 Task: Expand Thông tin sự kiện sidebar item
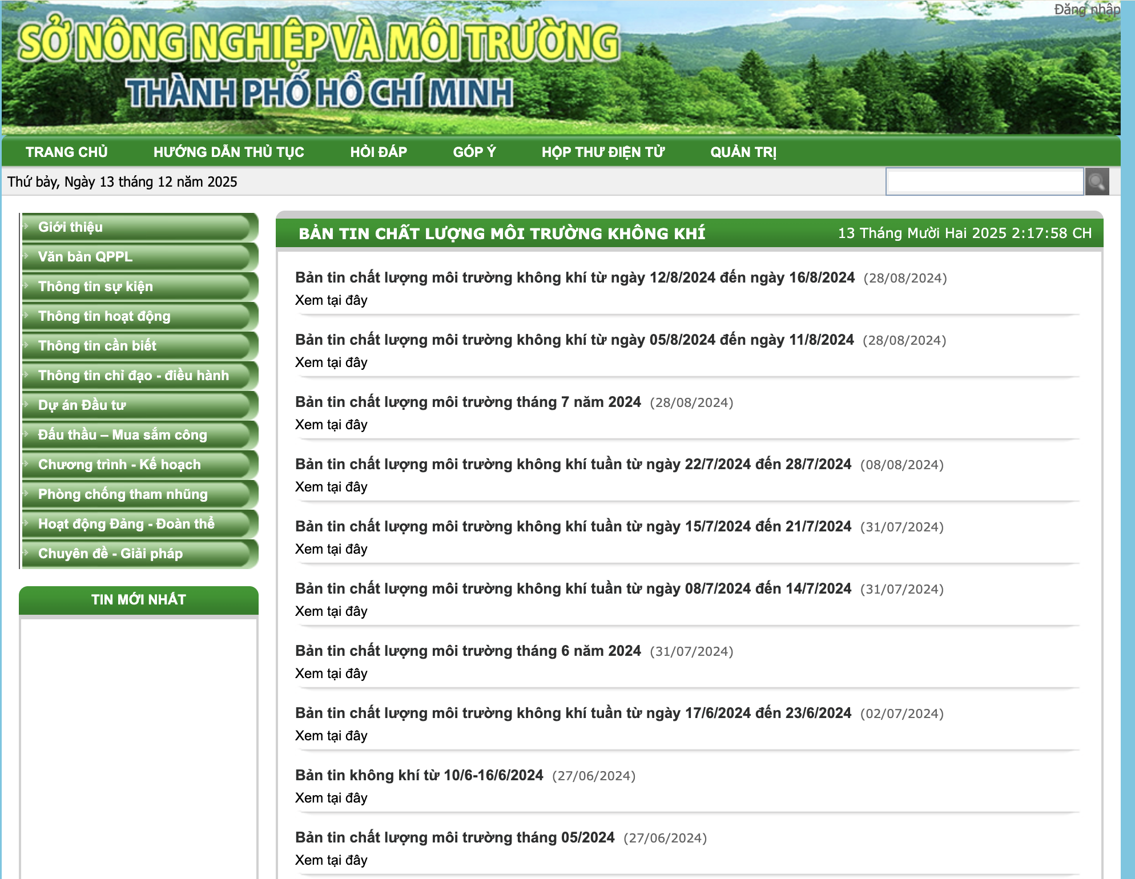(95, 287)
